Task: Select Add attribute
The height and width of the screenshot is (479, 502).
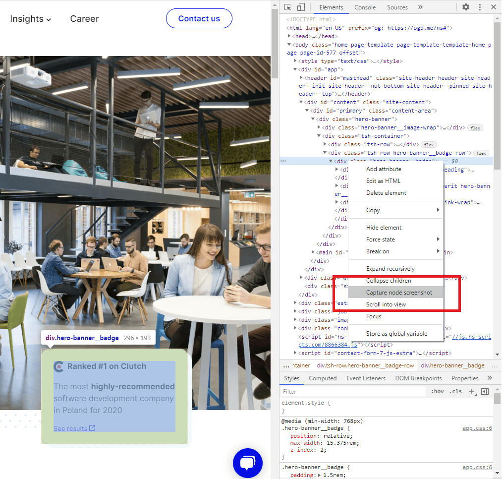Action: pyautogui.click(x=396, y=169)
